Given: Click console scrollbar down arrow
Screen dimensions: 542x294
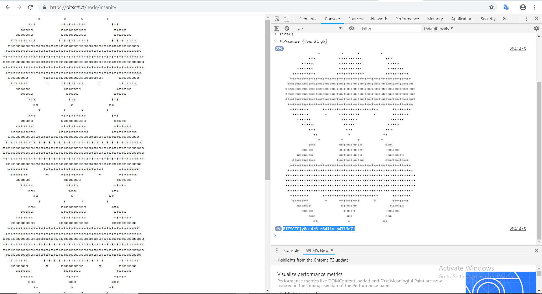Looking at the screenshot, I should (539, 242).
